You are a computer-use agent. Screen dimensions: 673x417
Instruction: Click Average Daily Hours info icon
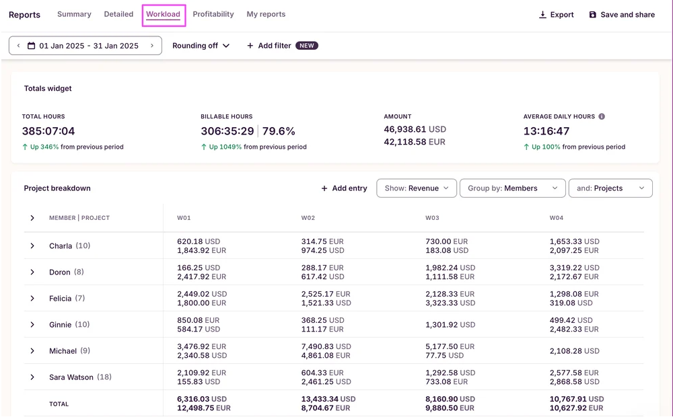click(x=602, y=116)
